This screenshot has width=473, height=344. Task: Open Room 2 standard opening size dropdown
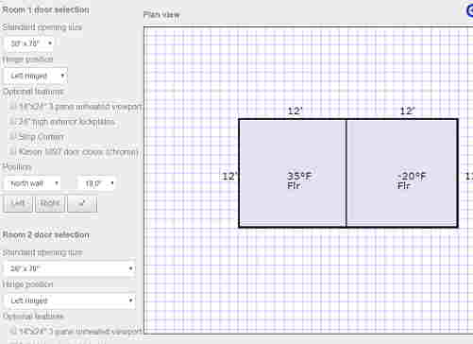pyautogui.click(x=70, y=268)
